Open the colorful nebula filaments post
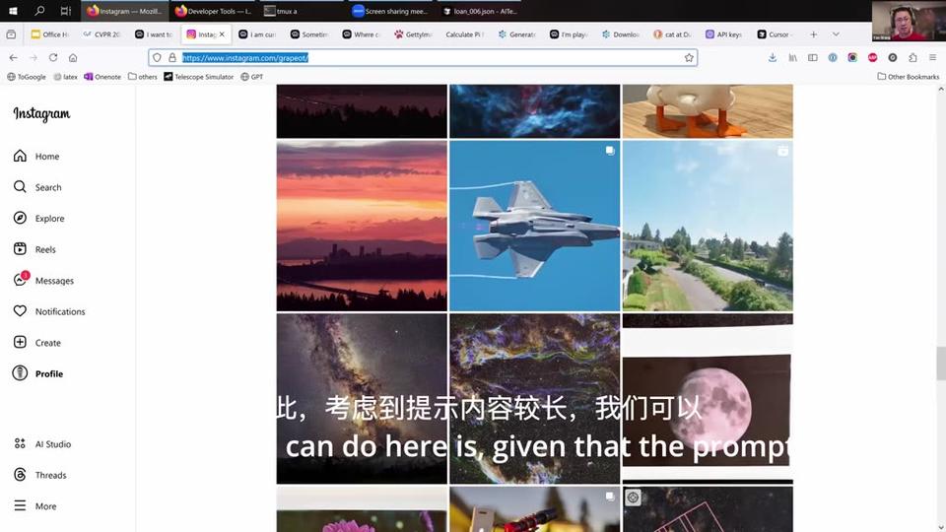 pos(534,399)
